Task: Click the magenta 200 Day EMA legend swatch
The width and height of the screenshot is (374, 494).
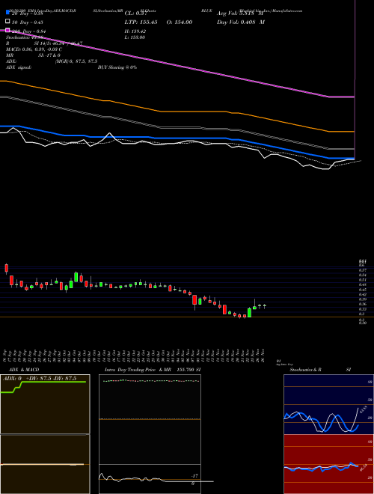Action: pyautogui.click(x=7, y=31)
